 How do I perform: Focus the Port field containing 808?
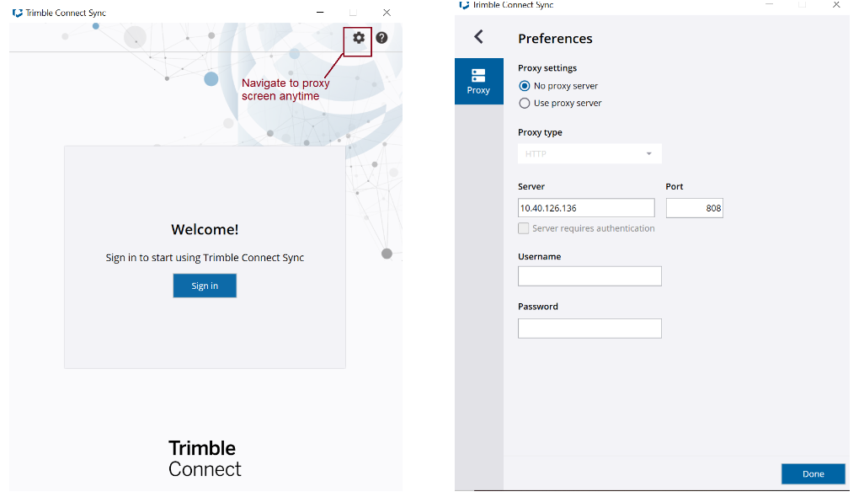694,207
